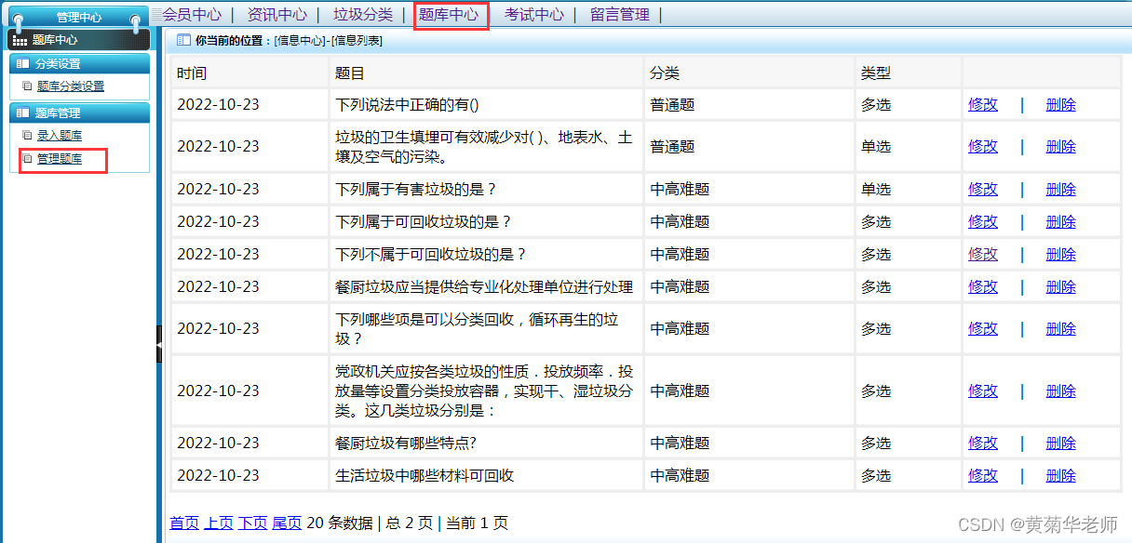Switch to the 考试中心 menu

(x=532, y=15)
